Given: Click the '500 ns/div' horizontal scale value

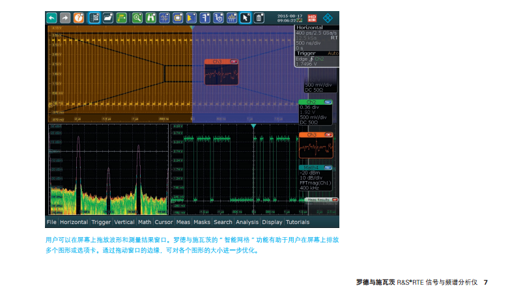Looking at the screenshot, I should (308, 43).
